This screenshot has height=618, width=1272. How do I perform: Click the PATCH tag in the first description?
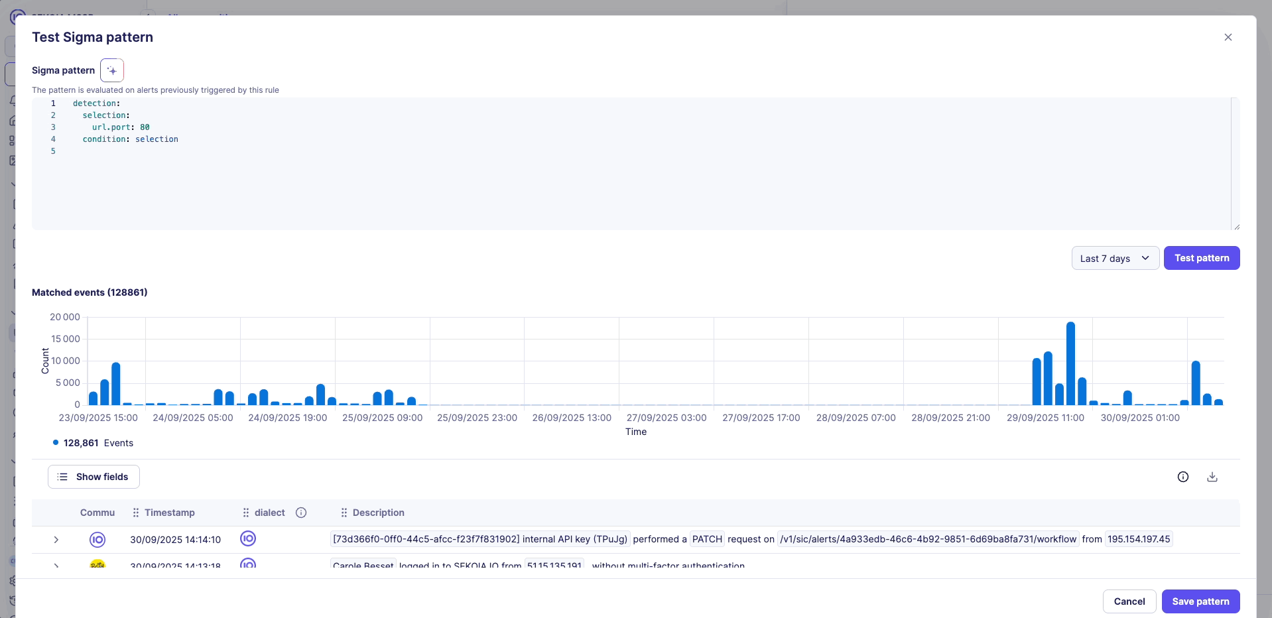click(707, 539)
